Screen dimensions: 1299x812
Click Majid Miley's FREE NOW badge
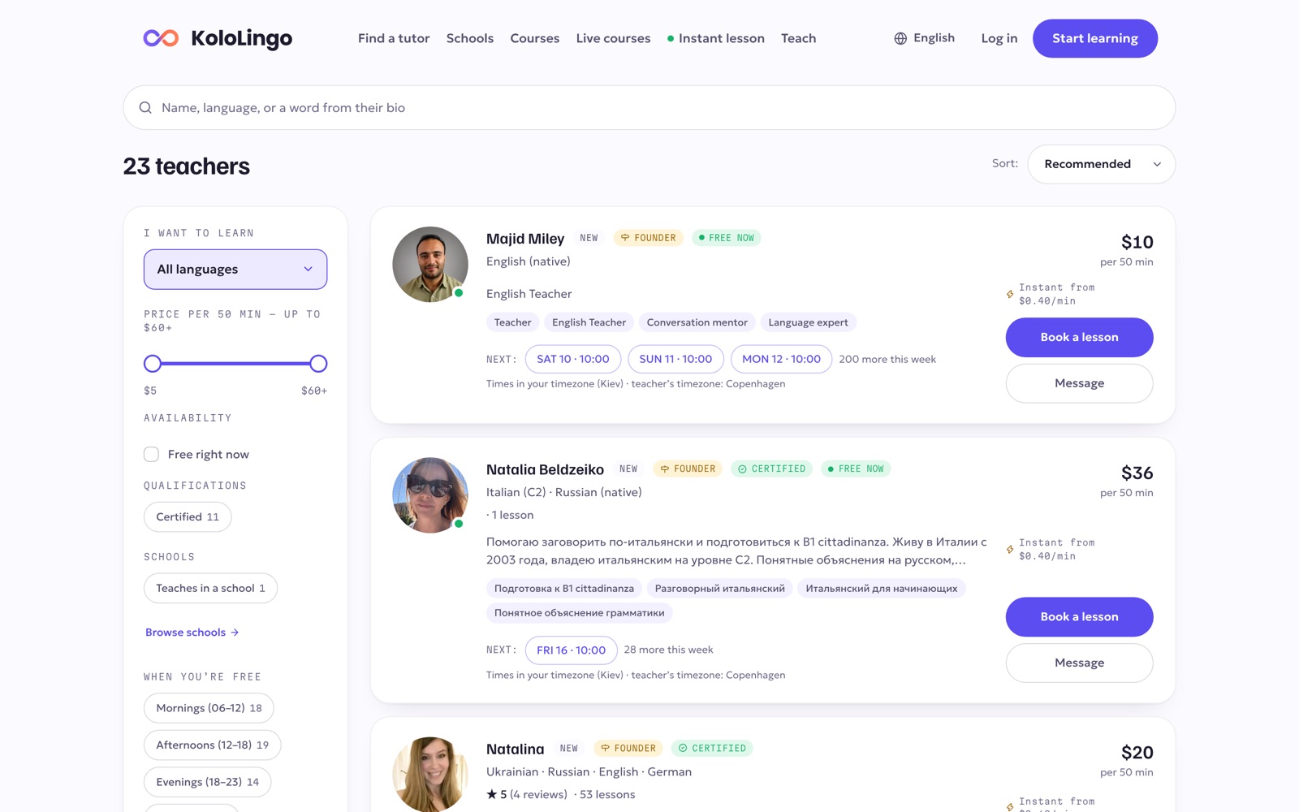727,238
